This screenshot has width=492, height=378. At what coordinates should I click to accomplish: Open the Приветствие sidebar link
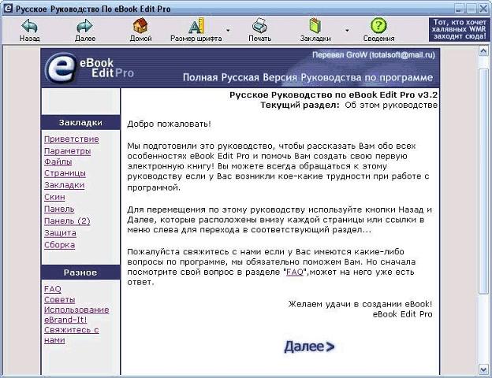(x=72, y=139)
